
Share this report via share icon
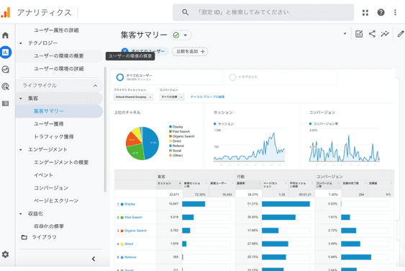(x=372, y=34)
